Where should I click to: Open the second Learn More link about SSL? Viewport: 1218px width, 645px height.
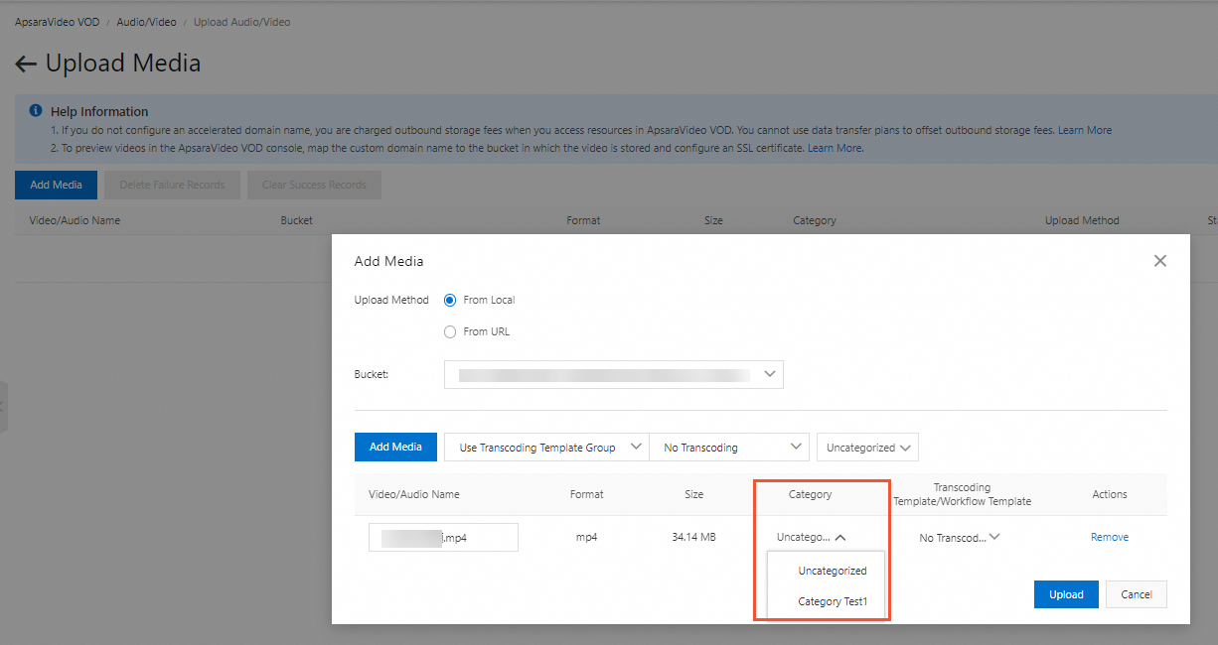click(x=836, y=148)
